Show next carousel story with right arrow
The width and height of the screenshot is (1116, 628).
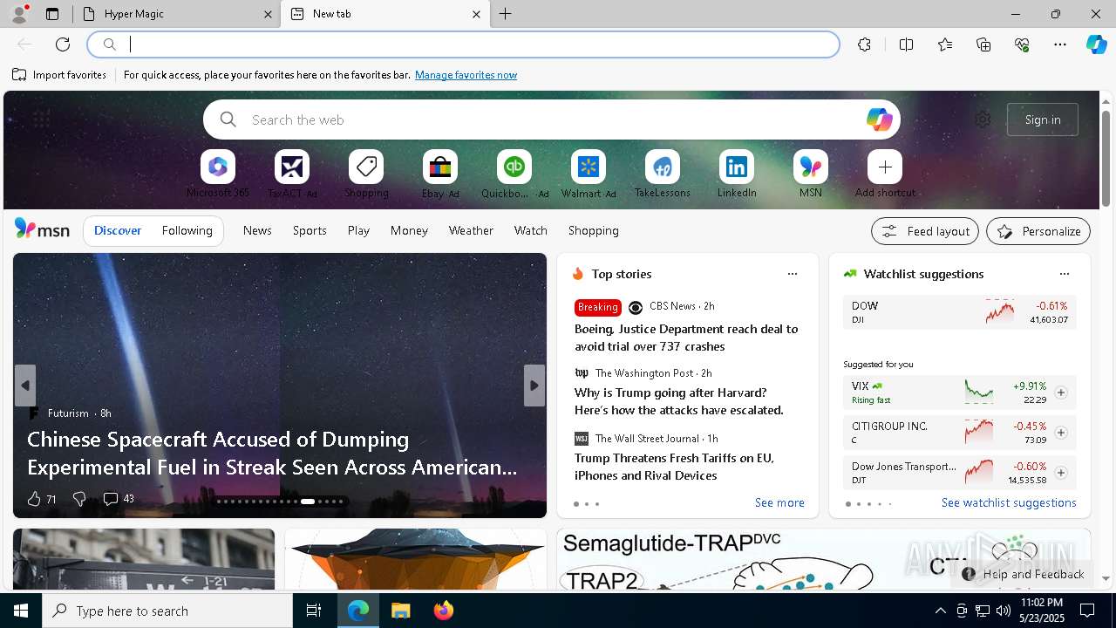click(x=534, y=386)
